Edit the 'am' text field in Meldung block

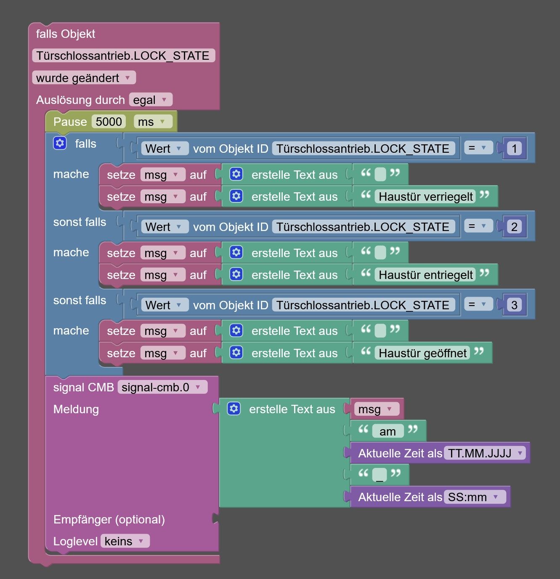click(x=387, y=431)
